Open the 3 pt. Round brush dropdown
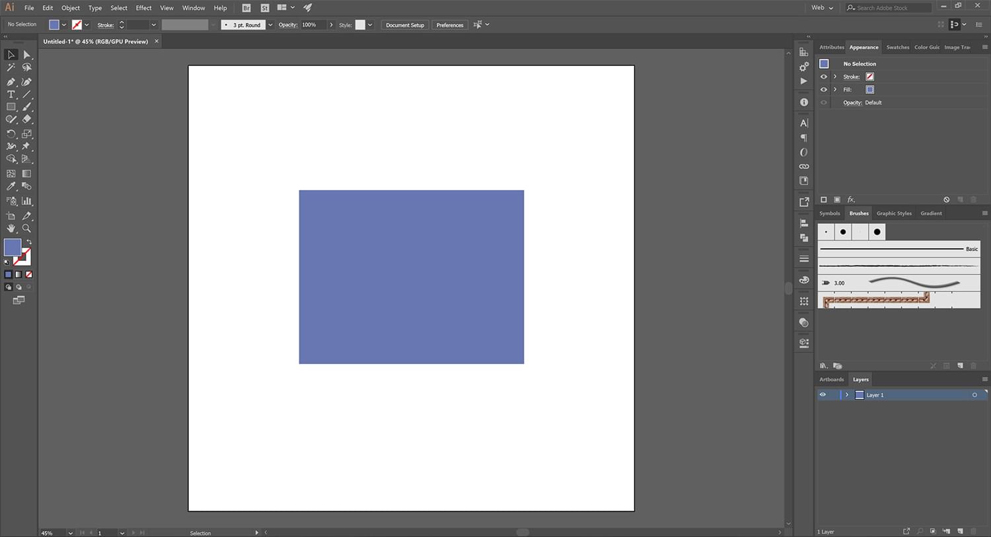Screen dimensions: 991x537 point(270,25)
